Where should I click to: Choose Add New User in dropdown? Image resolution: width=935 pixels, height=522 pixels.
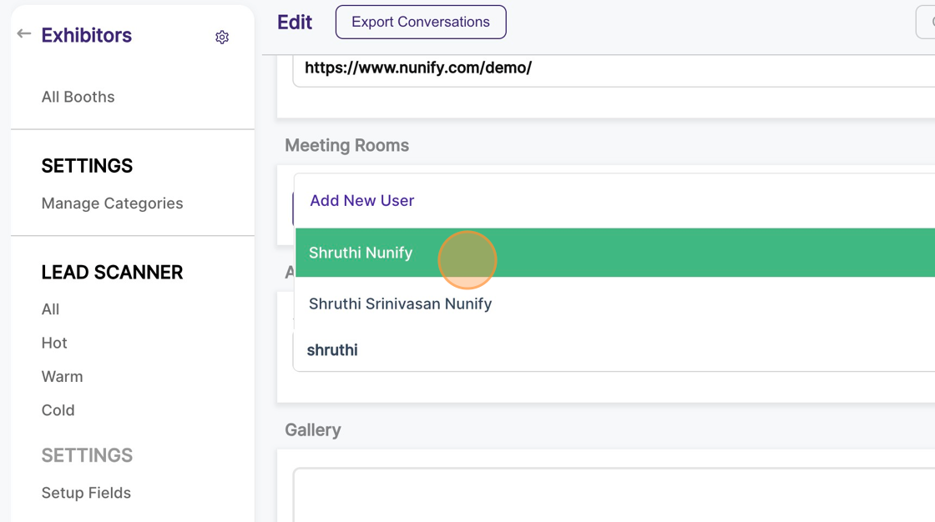coord(362,201)
